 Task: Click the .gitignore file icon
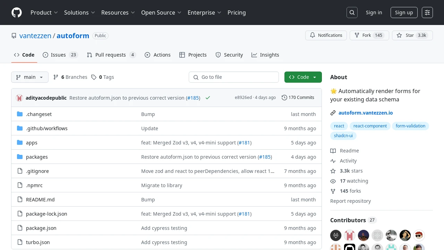point(20,171)
